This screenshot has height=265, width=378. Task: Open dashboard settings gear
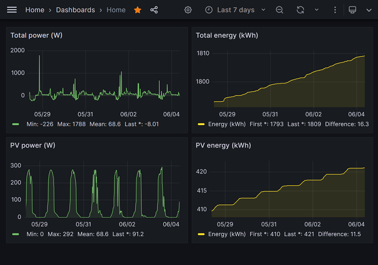[188, 10]
